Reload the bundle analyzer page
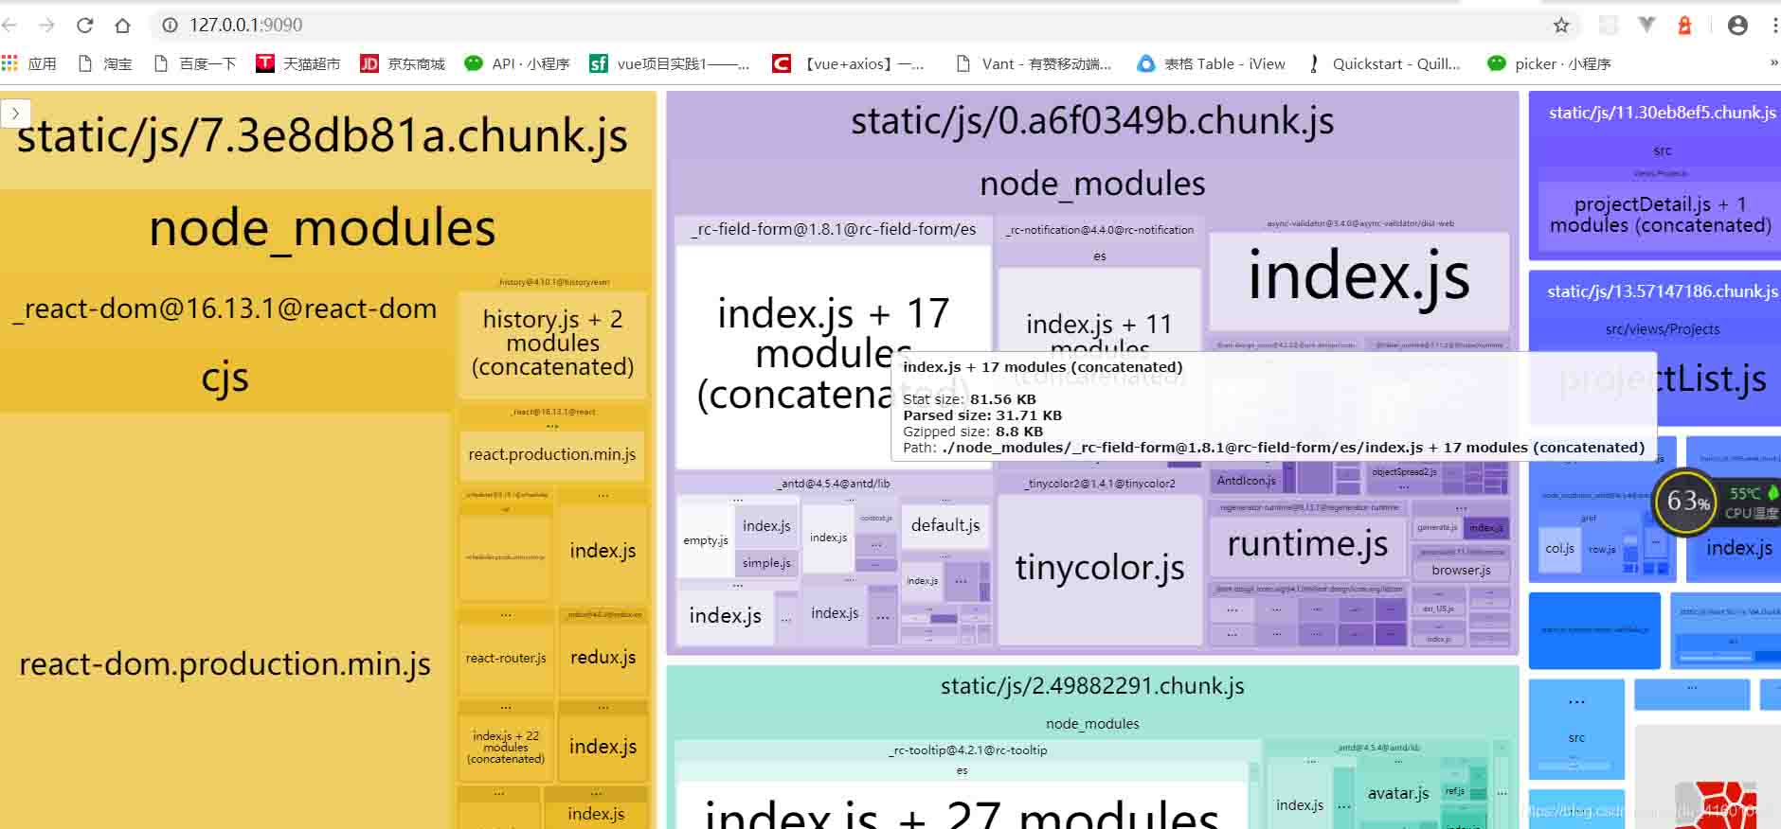Screen dimensions: 1781x829 pos(85,26)
